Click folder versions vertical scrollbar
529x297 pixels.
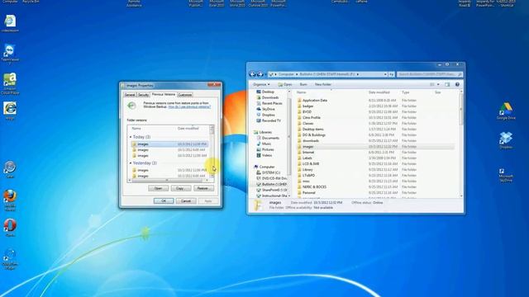click(212, 152)
